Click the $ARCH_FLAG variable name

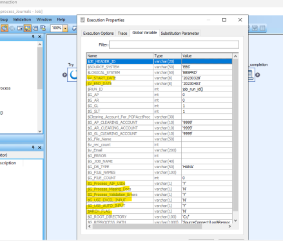tap(99, 211)
